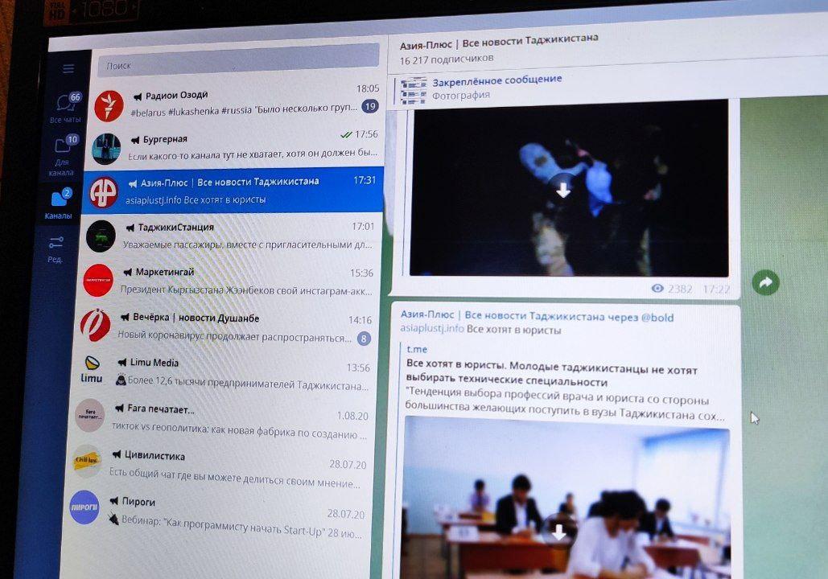Select ТаджикиСтанция channel avatar
The height and width of the screenshot is (579, 828).
coord(101,236)
